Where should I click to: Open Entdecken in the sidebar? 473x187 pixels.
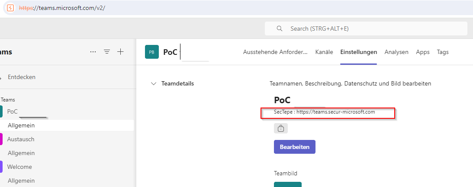pyautogui.click(x=21, y=77)
